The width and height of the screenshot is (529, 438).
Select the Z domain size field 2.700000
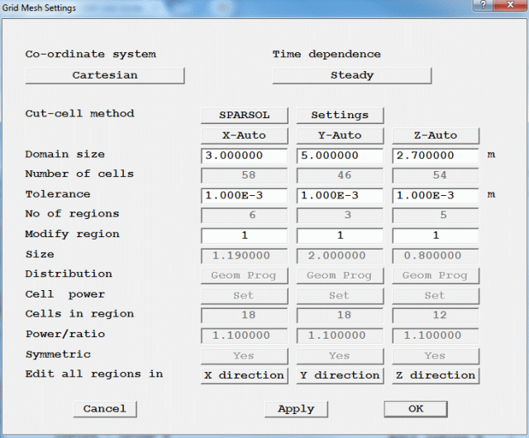(435, 155)
